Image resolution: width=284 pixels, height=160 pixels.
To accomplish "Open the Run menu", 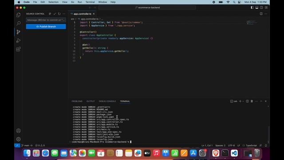I will 80,2.
